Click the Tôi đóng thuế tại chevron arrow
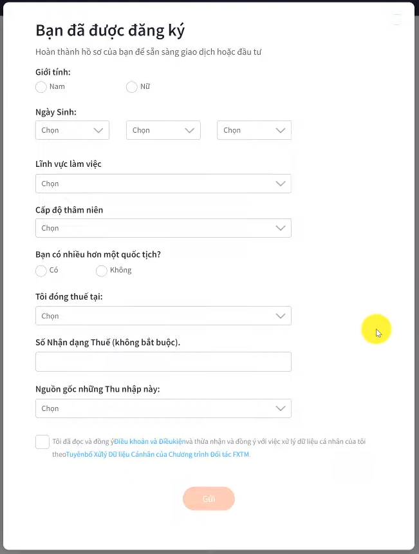Screen dimensions: 419x554 pos(280,316)
